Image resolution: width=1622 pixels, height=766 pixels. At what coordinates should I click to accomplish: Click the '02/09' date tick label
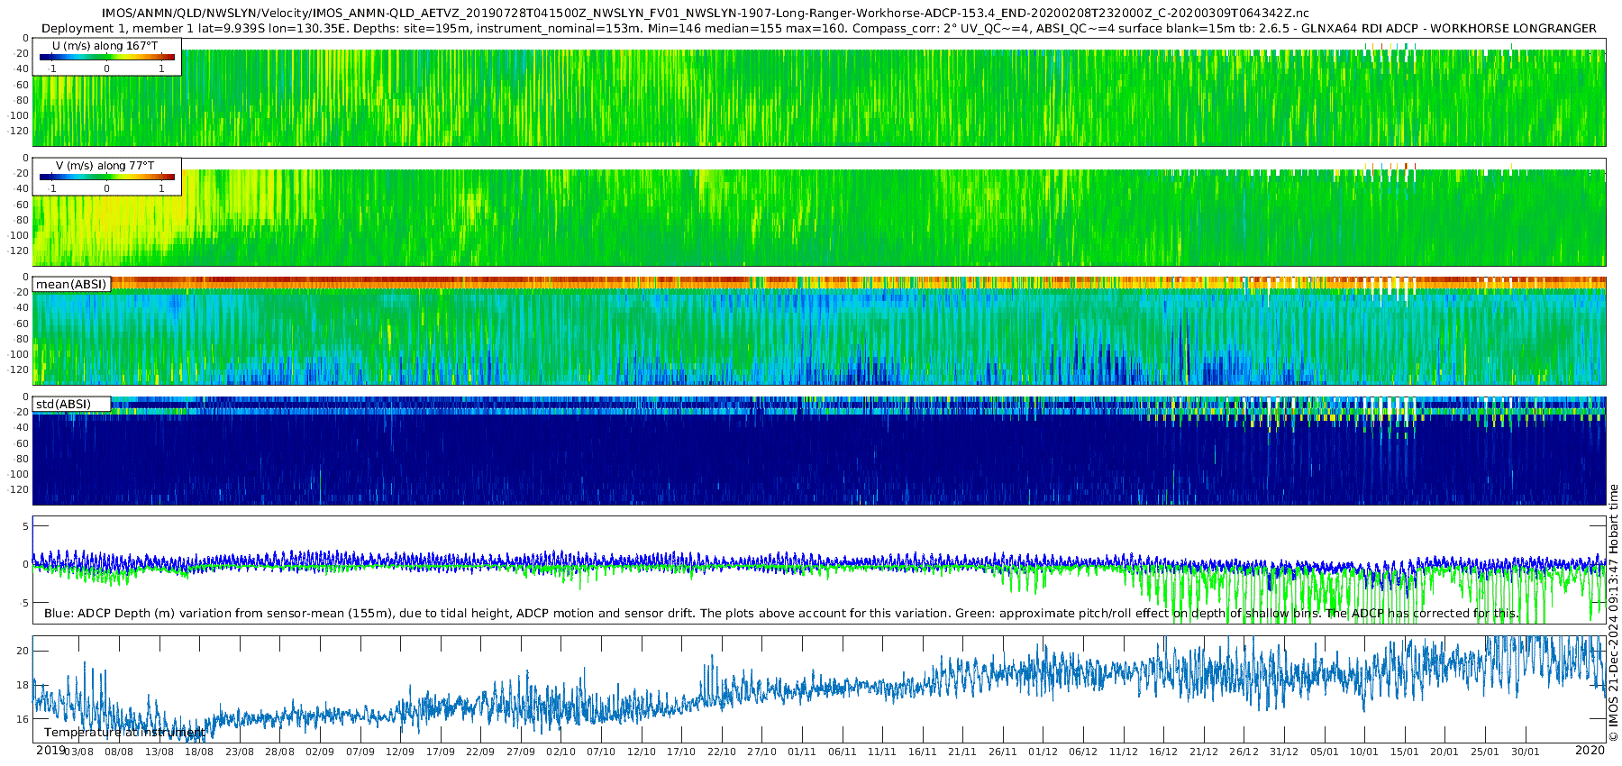point(320,752)
